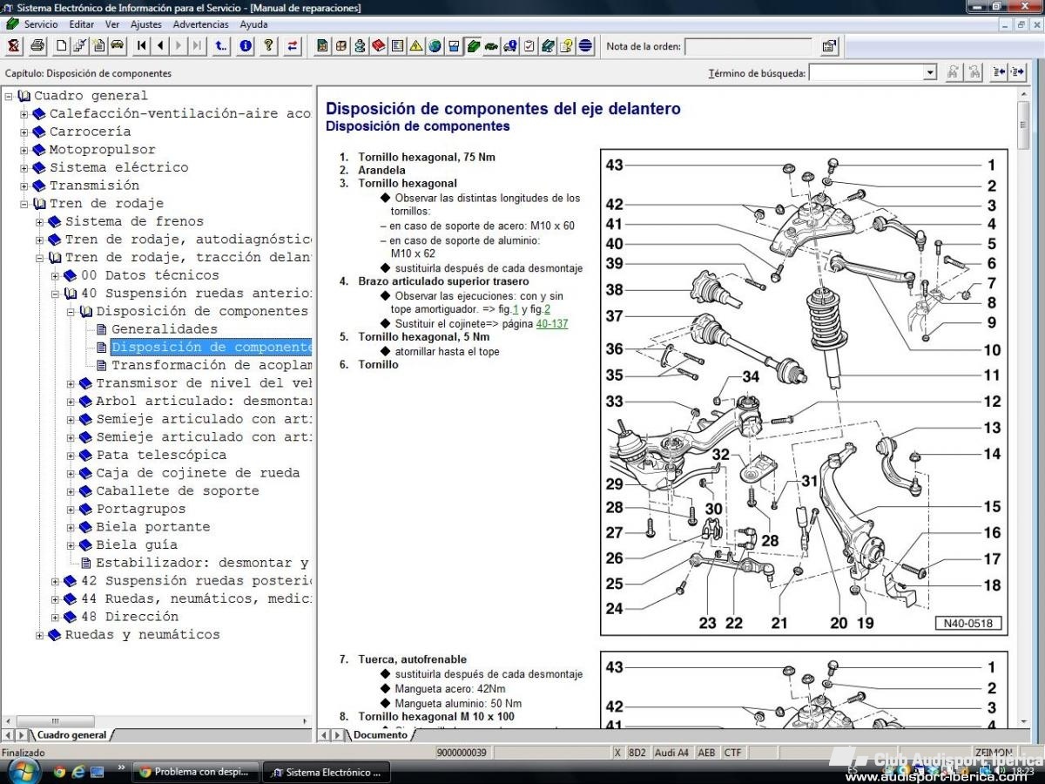Collapse the Tren de rodaje node
This screenshot has height=784, width=1045.
[x=24, y=204]
